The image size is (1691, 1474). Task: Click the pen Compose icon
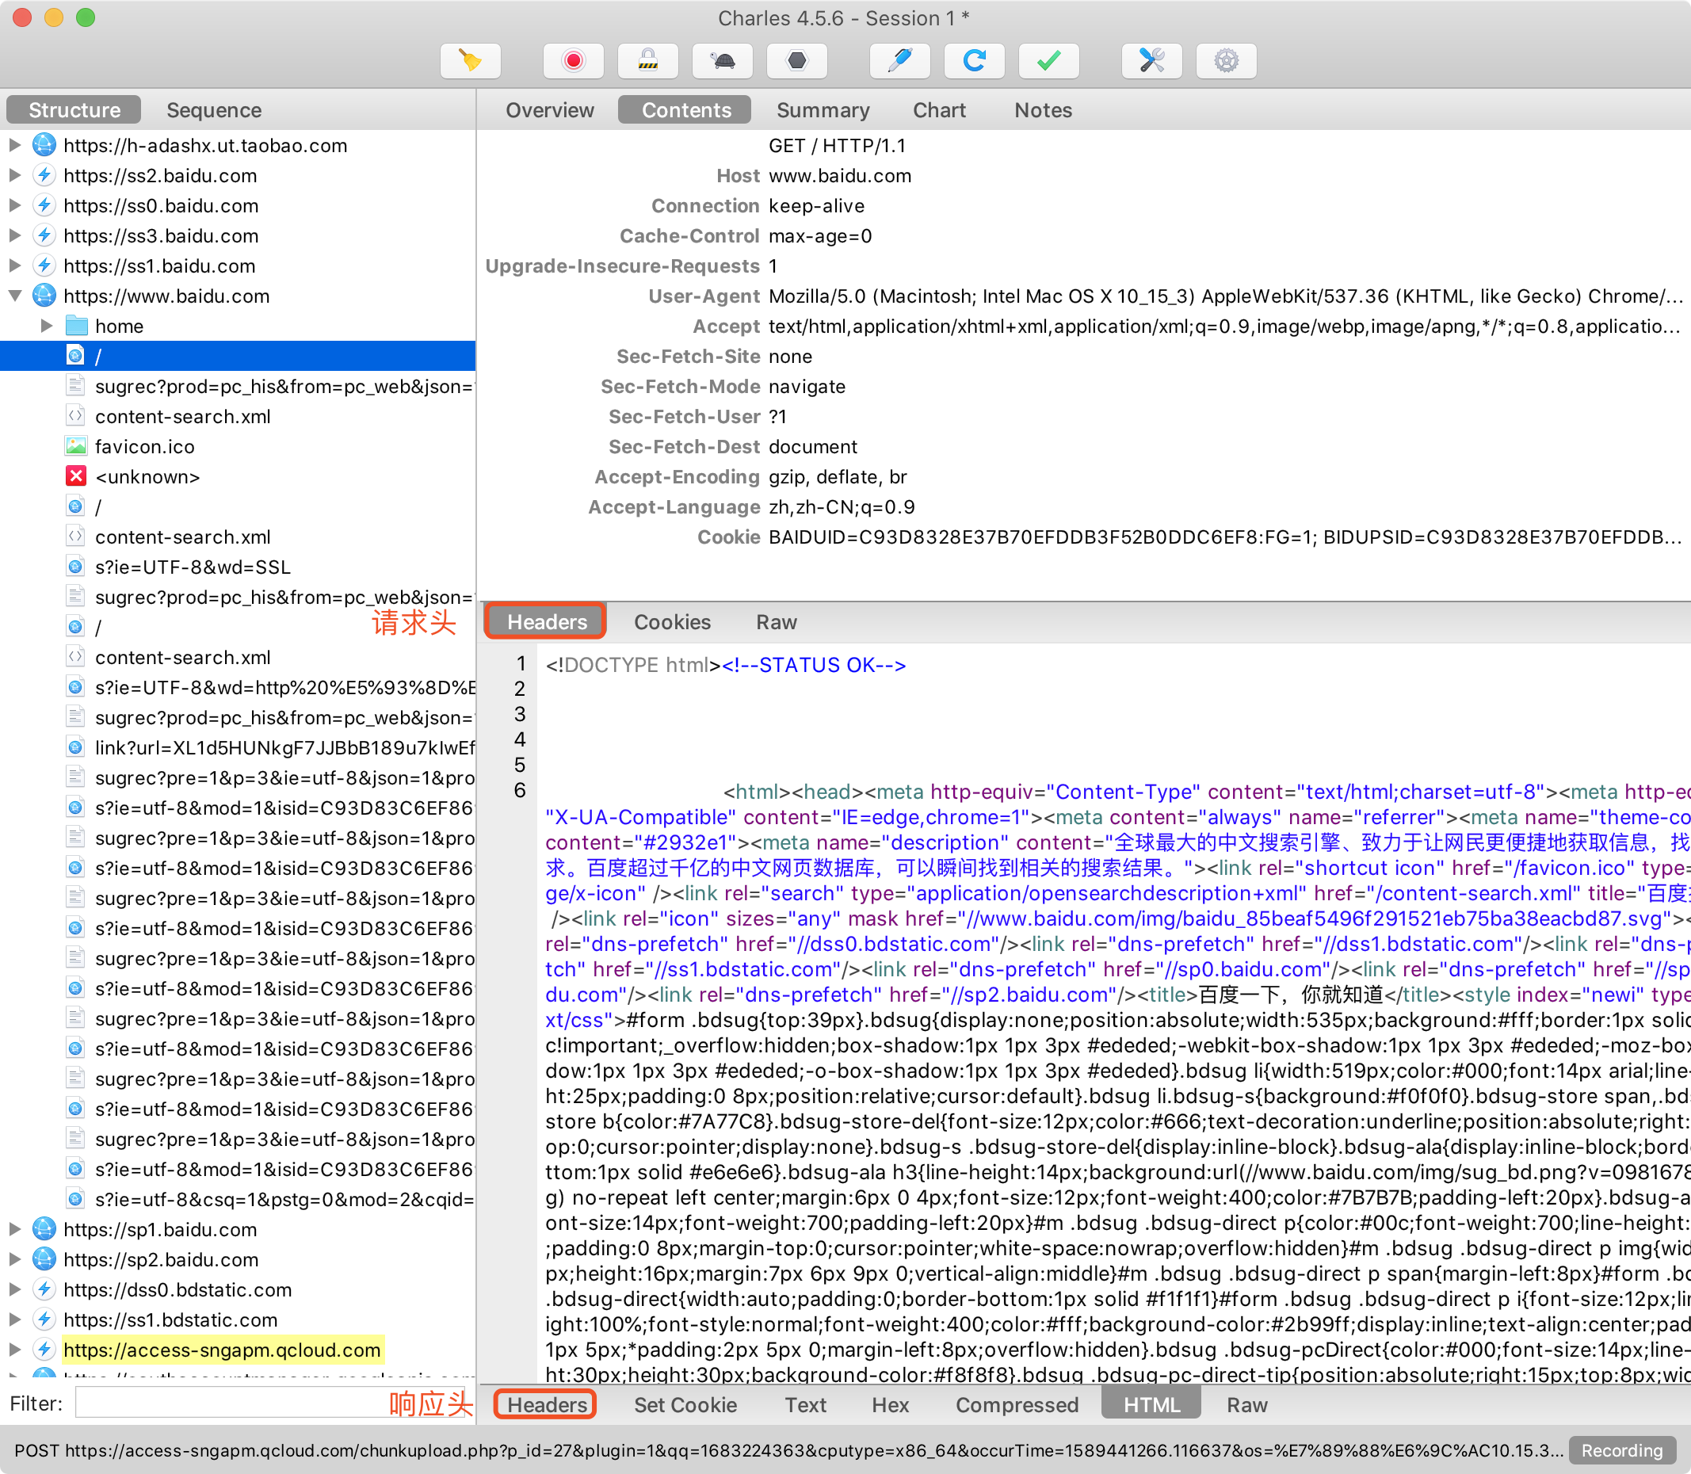pyautogui.click(x=901, y=61)
